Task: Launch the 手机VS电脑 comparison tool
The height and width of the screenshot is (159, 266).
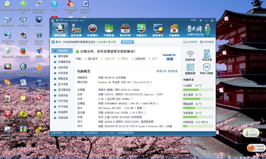Action: (206, 69)
